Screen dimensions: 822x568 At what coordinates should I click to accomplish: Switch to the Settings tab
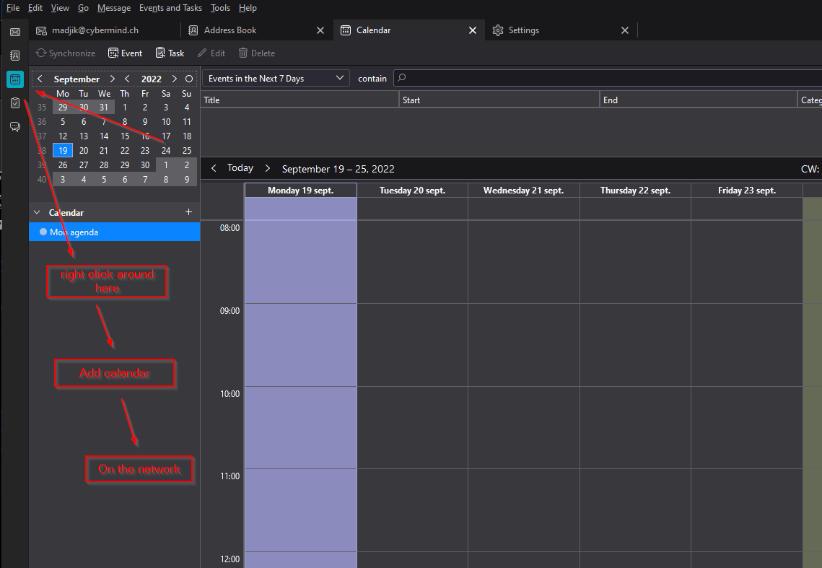[523, 30]
